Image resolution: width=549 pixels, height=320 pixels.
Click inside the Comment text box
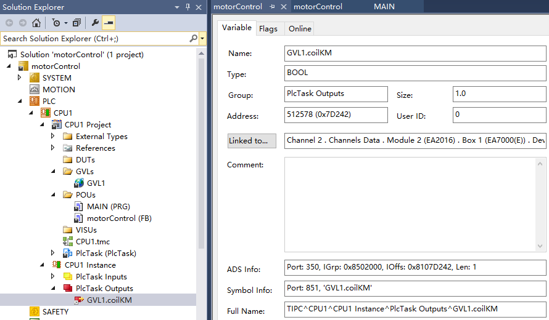415,204
